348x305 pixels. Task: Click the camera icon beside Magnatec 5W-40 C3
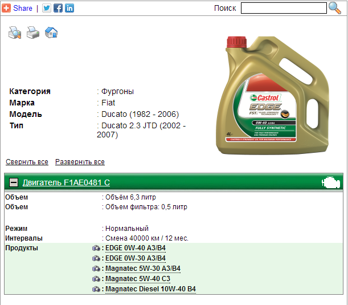pos(96,279)
